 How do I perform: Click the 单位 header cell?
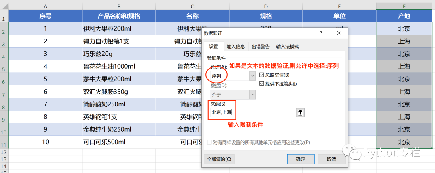tap(339, 16)
